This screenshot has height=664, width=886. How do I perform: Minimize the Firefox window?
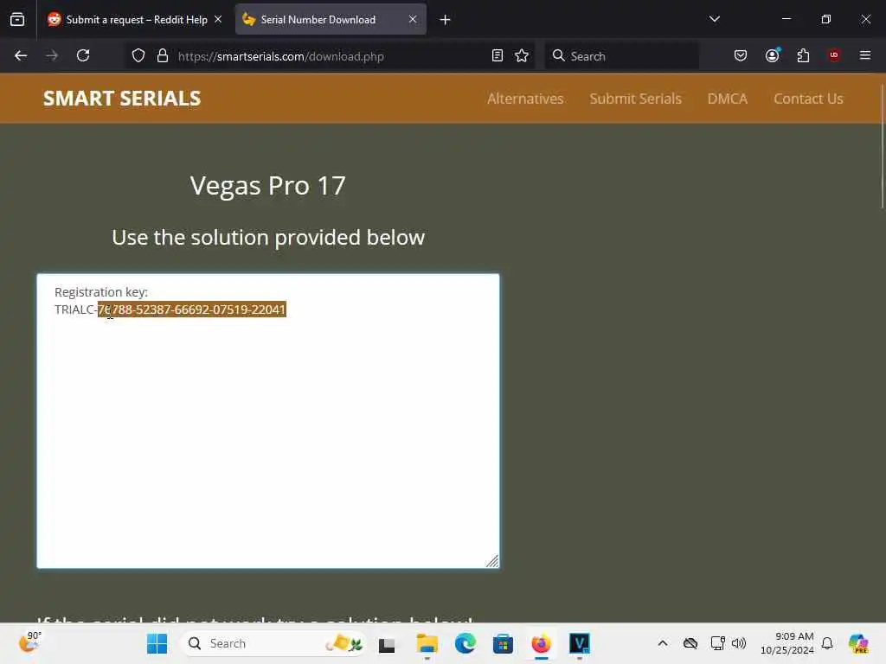(786, 19)
